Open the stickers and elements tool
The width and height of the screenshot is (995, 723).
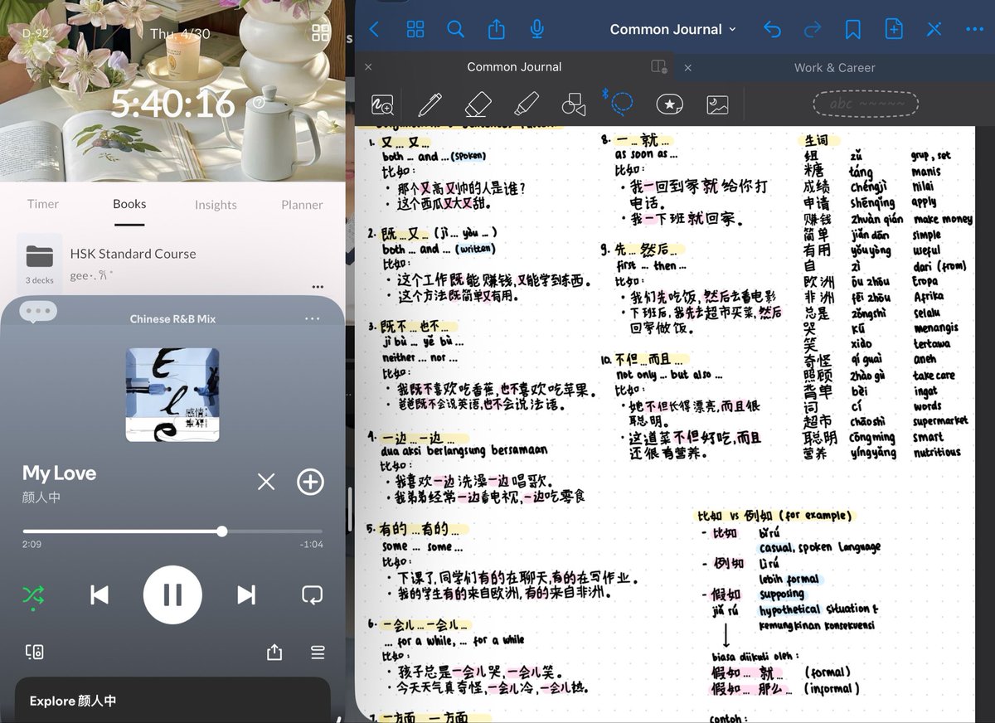669,104
